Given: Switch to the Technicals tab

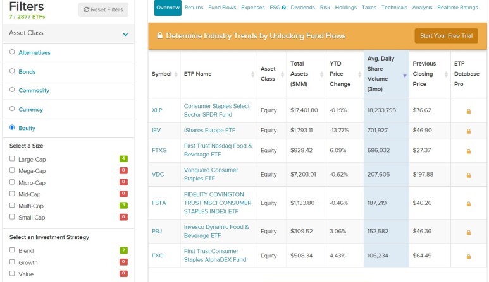Looking at the screenshot, I should pyautogui.click(x=394, y=8).
